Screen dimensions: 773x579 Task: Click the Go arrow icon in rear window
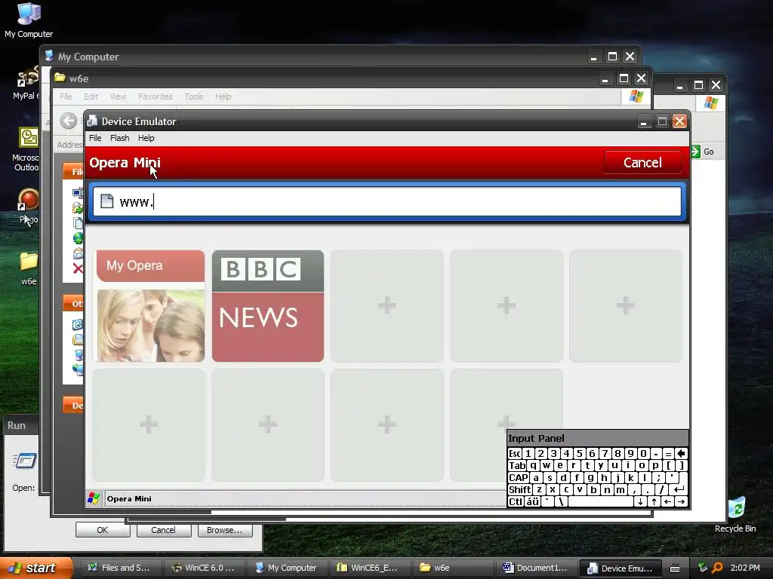[695, 152]
